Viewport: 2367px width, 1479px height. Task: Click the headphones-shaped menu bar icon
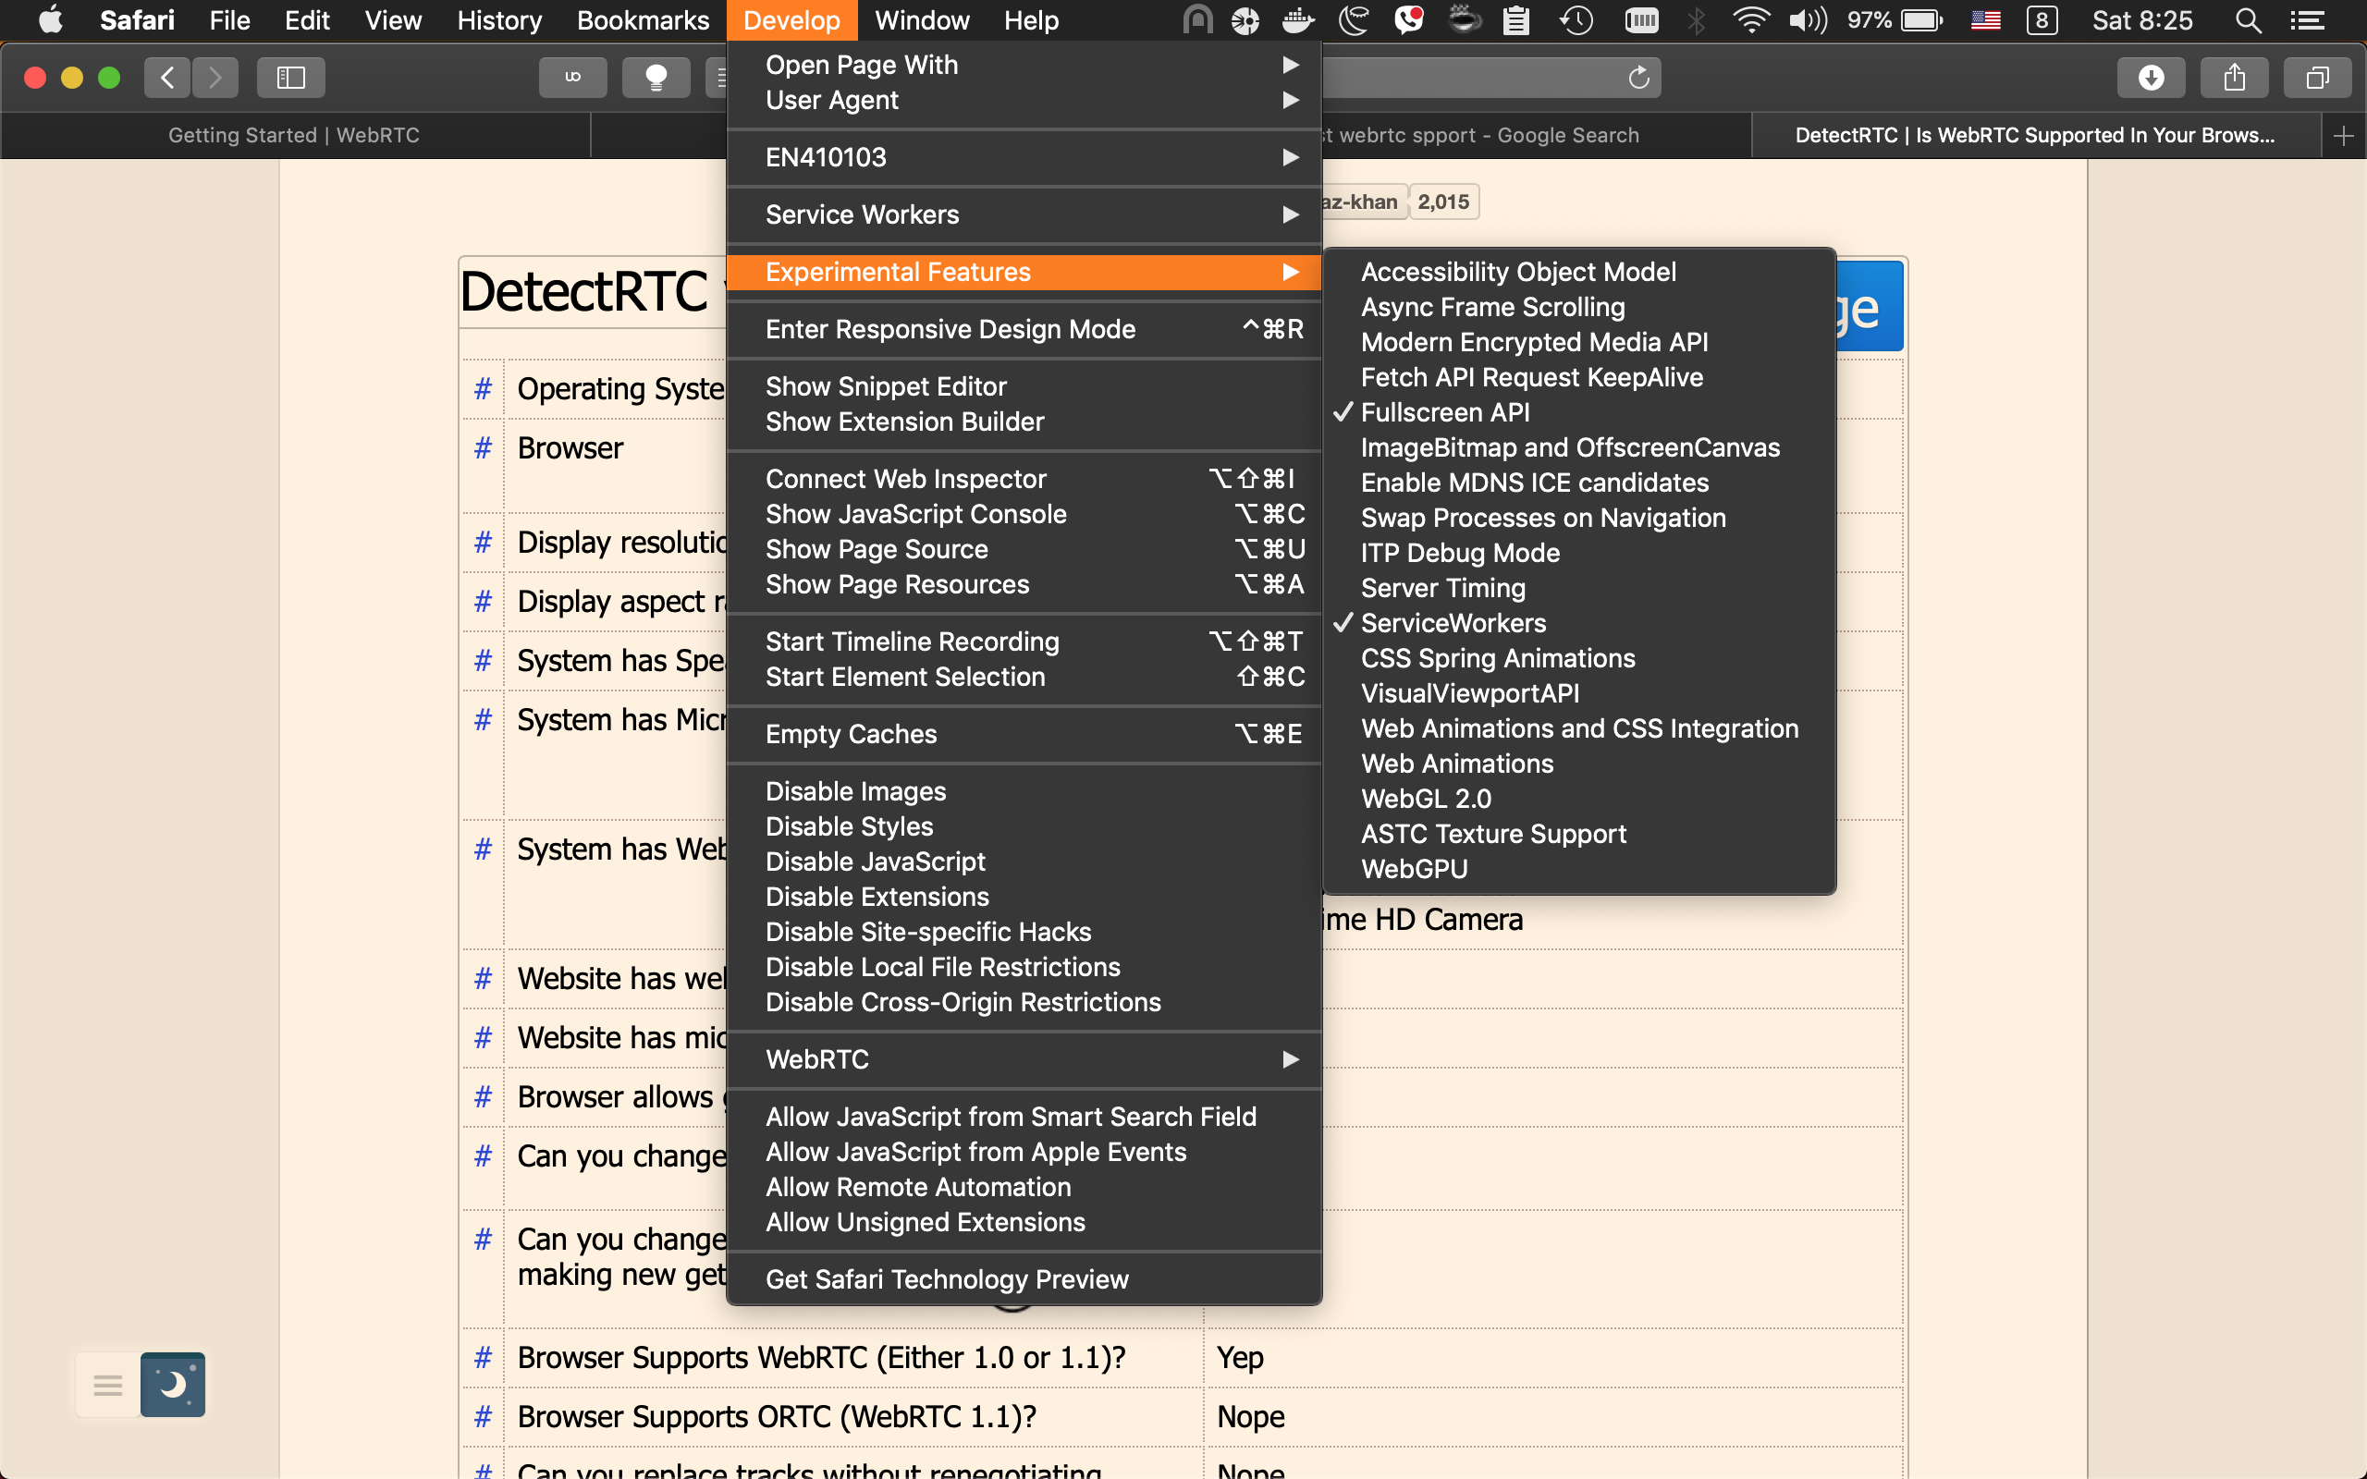click(x=1197, y=20)
